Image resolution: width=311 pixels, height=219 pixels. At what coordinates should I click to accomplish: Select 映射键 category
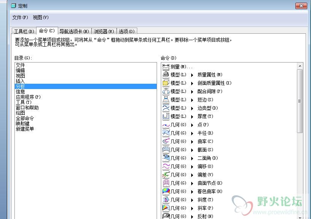pyautogui.click(x=86, y=124)
